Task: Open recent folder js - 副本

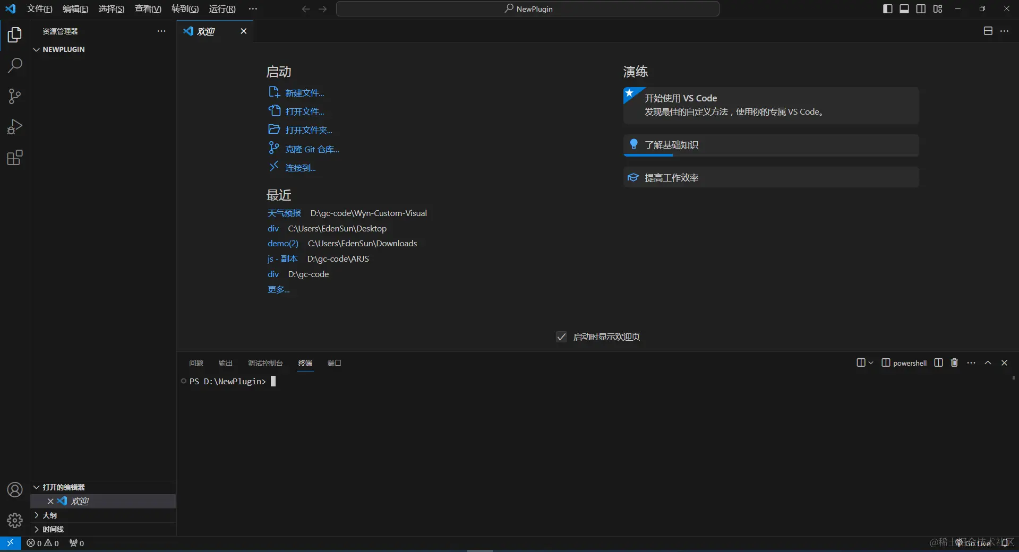Action: click(x=282, y=258)
